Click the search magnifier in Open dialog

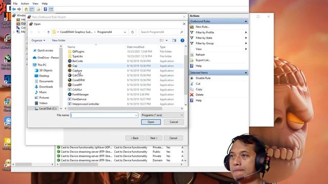(x=181, y=32)
